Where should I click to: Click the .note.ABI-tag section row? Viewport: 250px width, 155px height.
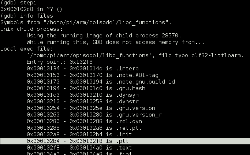93,75
